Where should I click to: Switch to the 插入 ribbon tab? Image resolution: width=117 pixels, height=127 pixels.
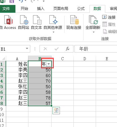(41, 9)
